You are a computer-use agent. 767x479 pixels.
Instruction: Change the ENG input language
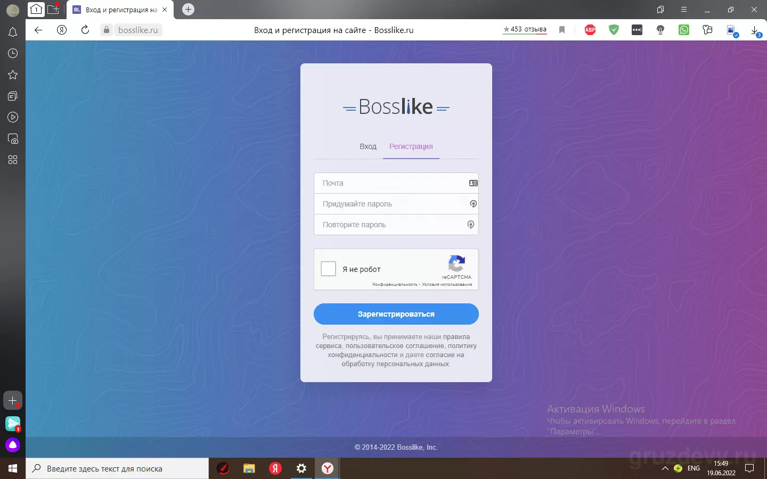693,468
